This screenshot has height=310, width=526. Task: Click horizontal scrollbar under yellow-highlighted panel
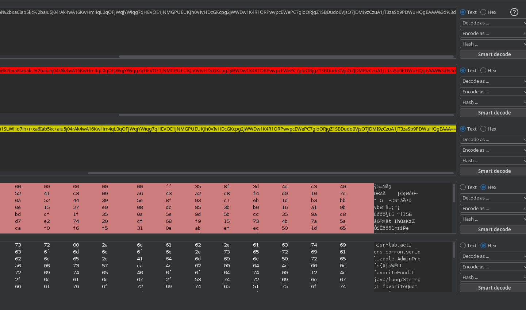click(x=270, y=173)
